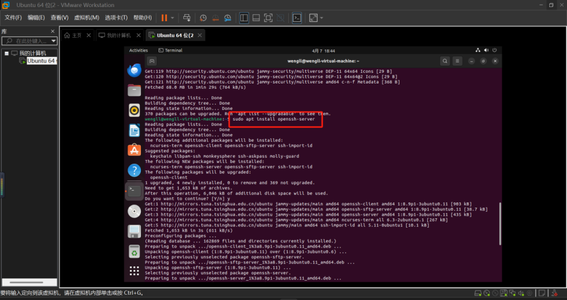Toggle the library sidebar view button
Viewport: 567px width, 300px height.
tap(244, 18)
